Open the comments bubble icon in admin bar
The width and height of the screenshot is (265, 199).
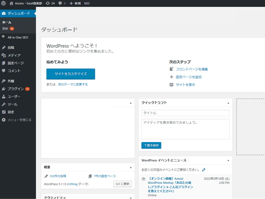60,3
